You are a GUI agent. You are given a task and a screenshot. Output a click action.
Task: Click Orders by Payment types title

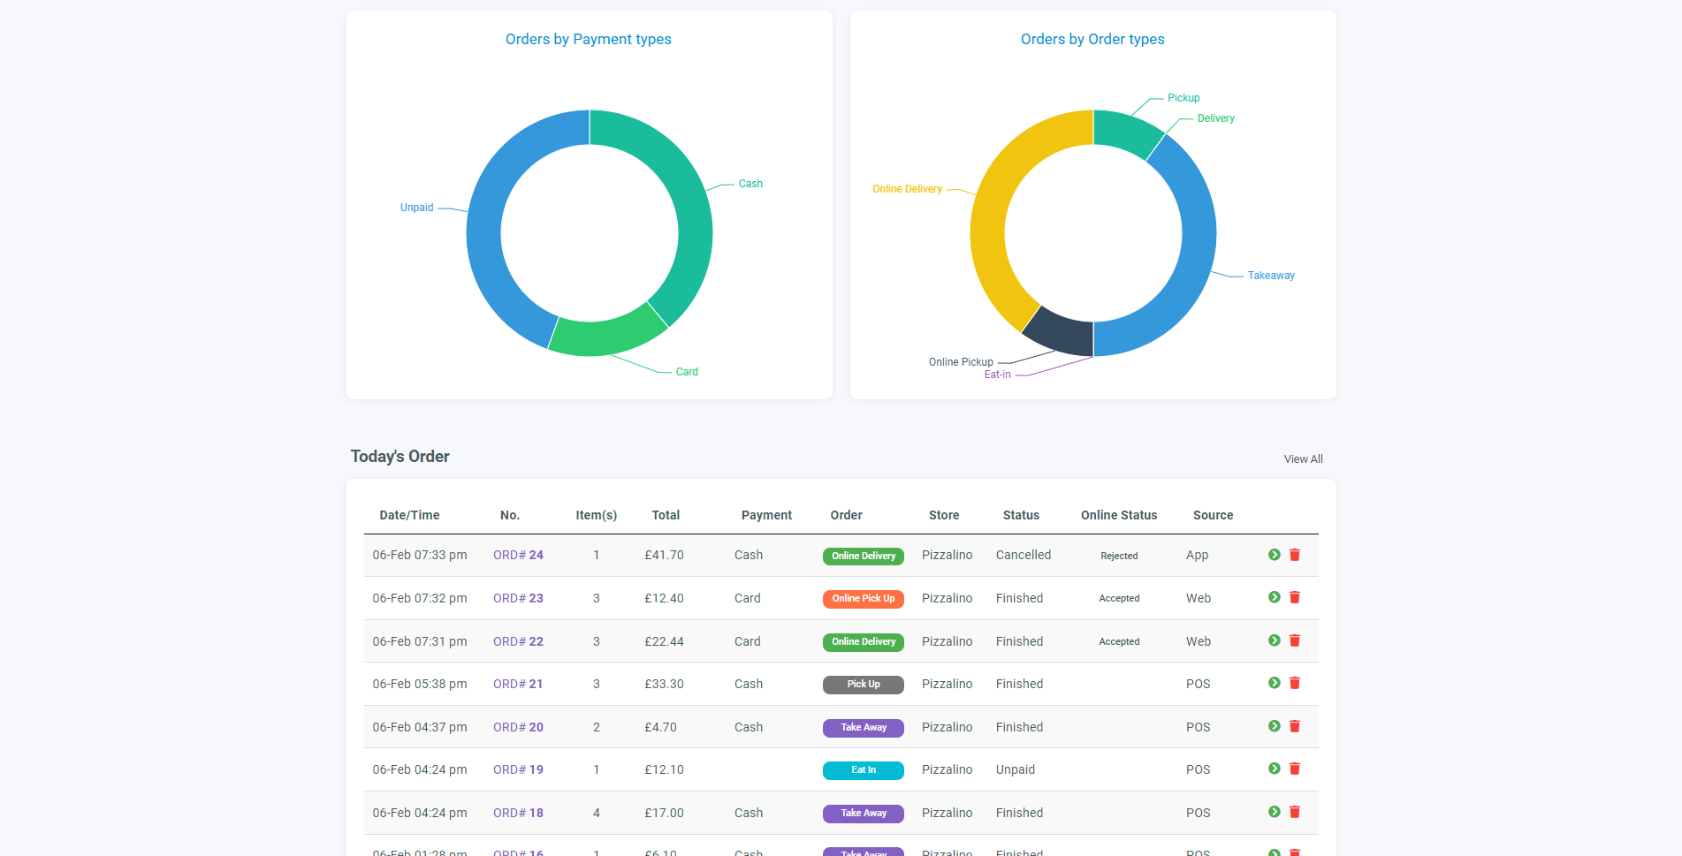tap(589, 39)
